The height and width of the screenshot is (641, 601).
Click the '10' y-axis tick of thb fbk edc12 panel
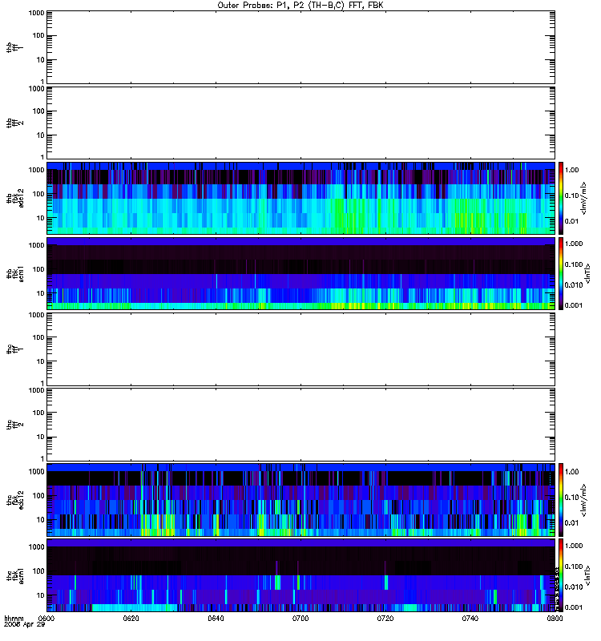click(x=41, y=218)
